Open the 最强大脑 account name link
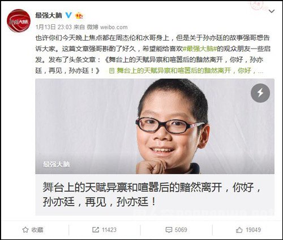283x240 pixels. point(49,15)
